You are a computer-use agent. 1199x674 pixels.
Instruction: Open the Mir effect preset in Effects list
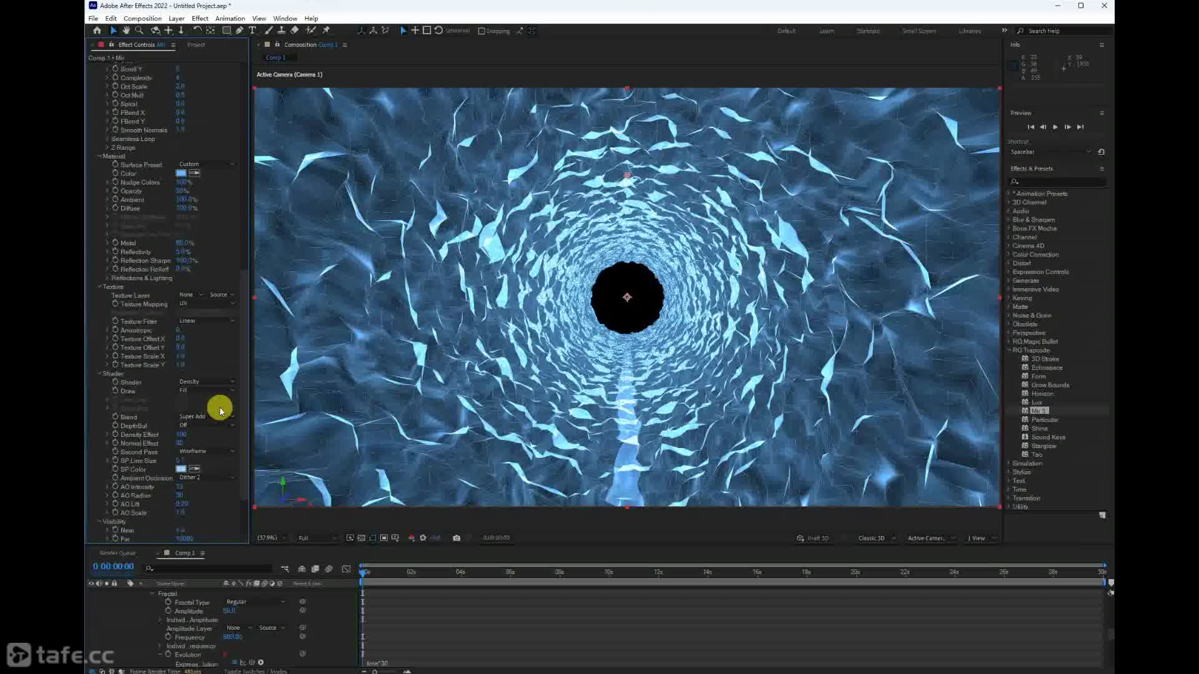tap(1039, 411)
